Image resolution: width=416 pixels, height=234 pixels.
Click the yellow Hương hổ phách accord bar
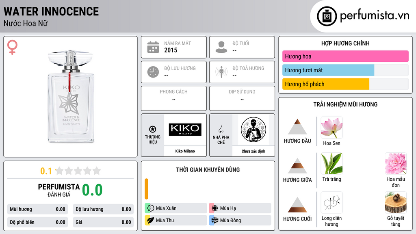pyautogui.click(x=326, y=84)
